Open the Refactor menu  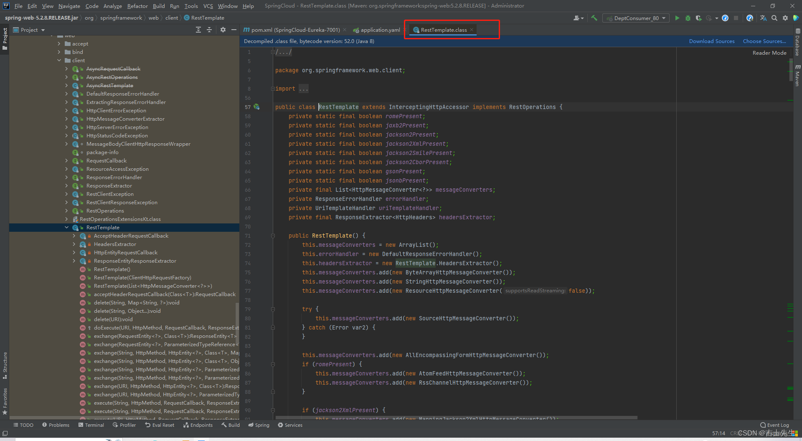[137, 6]
